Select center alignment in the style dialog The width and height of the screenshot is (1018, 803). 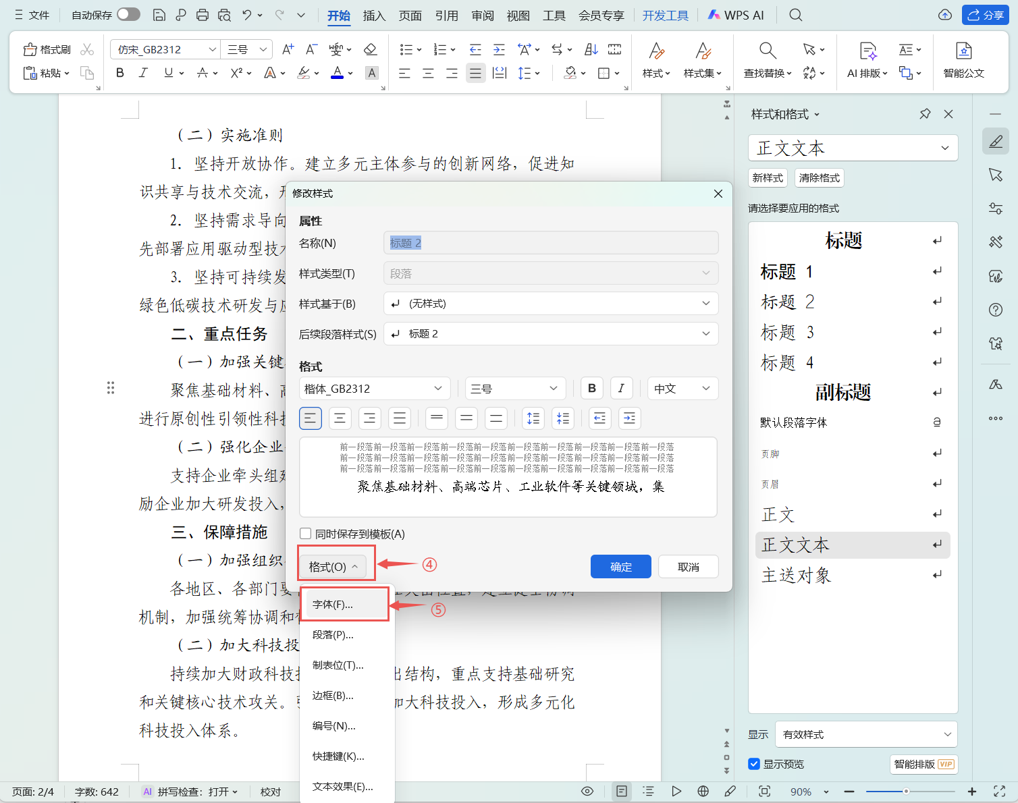tap(340, 419)
